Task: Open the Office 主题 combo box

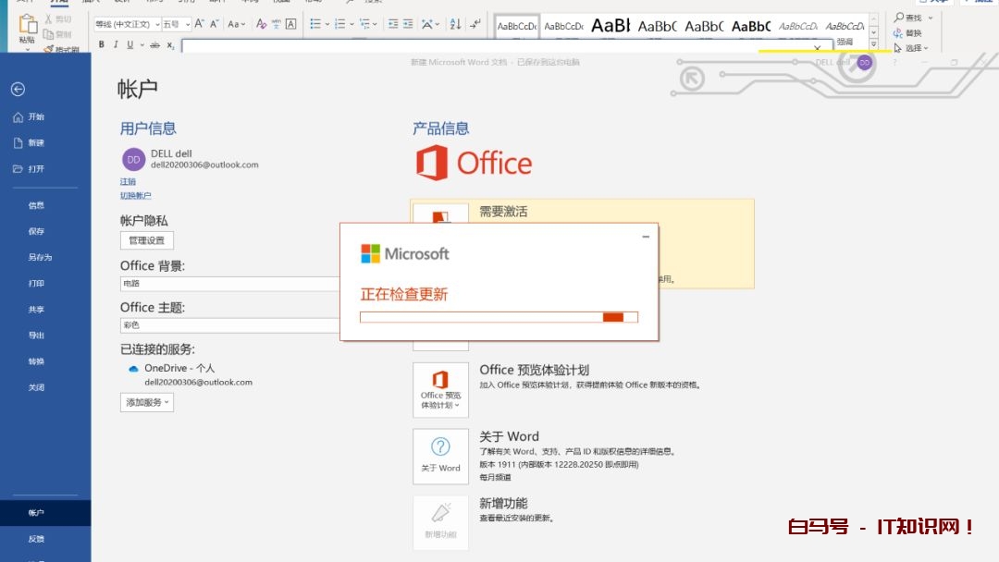Action: coord(229,325)
